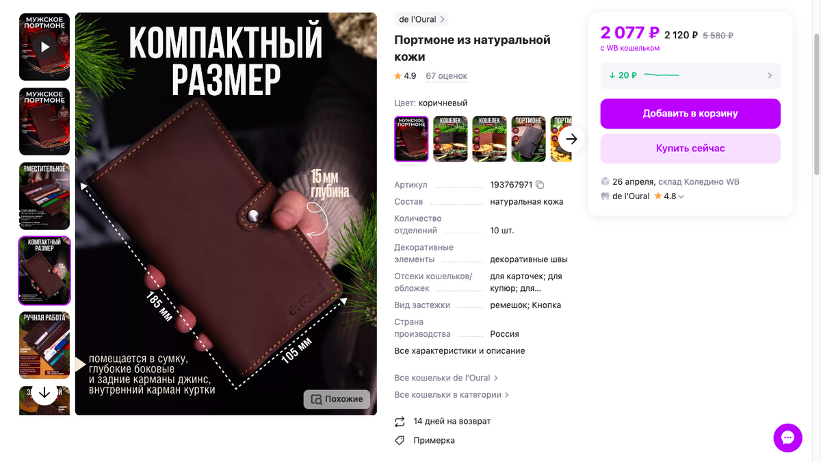This screenshot has height=462, width=821.
Task: Open the chat support bubble
Action: 787,437
